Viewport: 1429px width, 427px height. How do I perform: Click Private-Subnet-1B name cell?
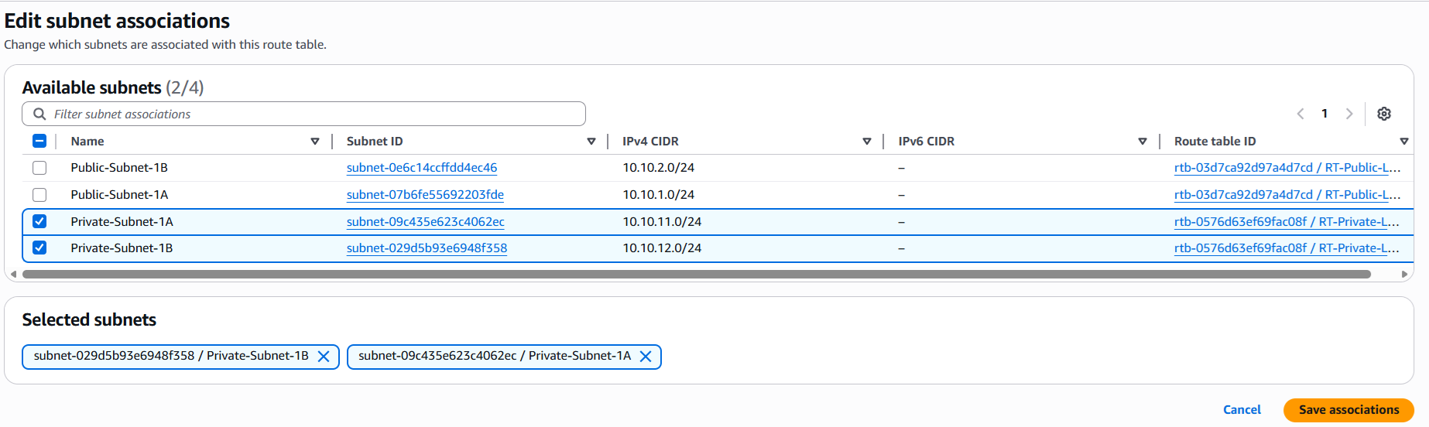(x=122, y=248)
